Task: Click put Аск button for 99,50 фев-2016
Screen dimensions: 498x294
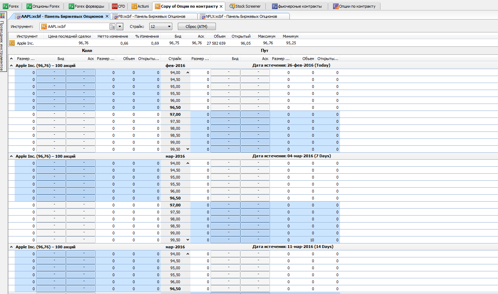Action: pos(255,149)
